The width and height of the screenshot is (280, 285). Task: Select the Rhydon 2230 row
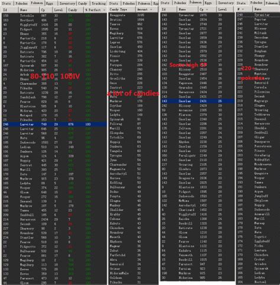click(198, 142)
